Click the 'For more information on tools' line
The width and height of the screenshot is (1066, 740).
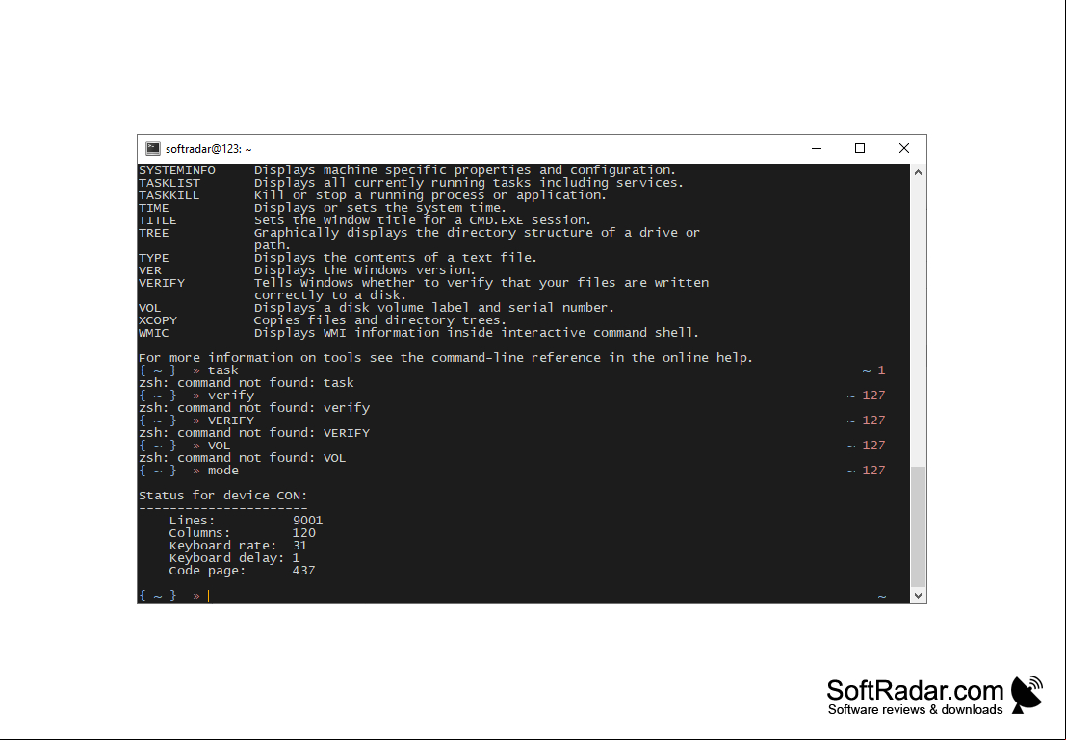point(445,357)
